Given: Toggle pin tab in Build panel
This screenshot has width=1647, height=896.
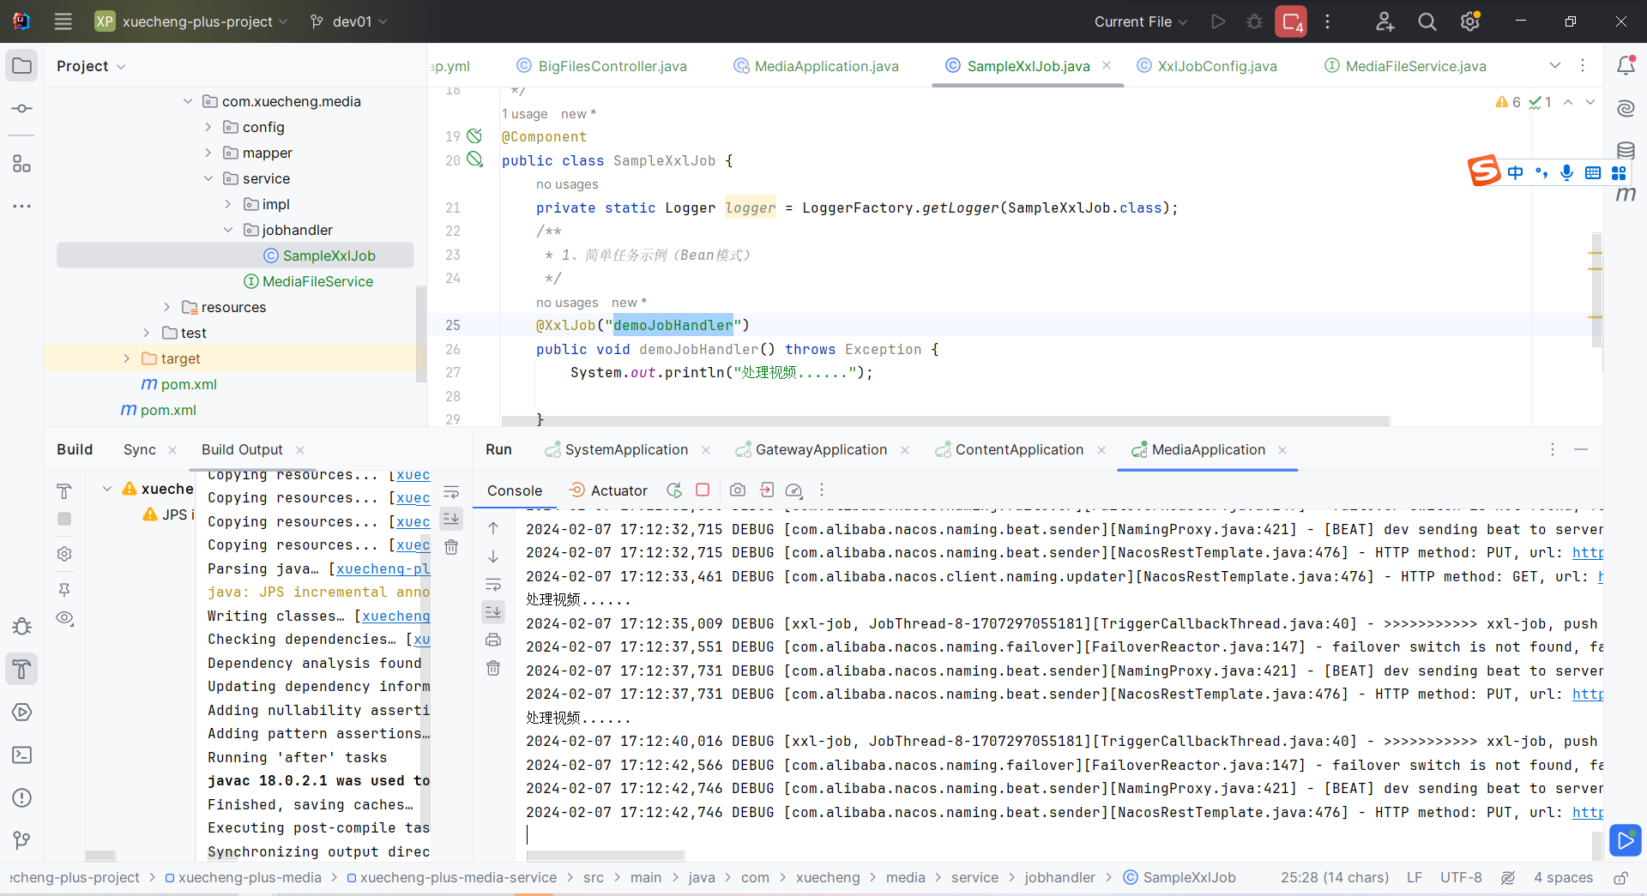Looking at the screenshot, I should point(64,590).
